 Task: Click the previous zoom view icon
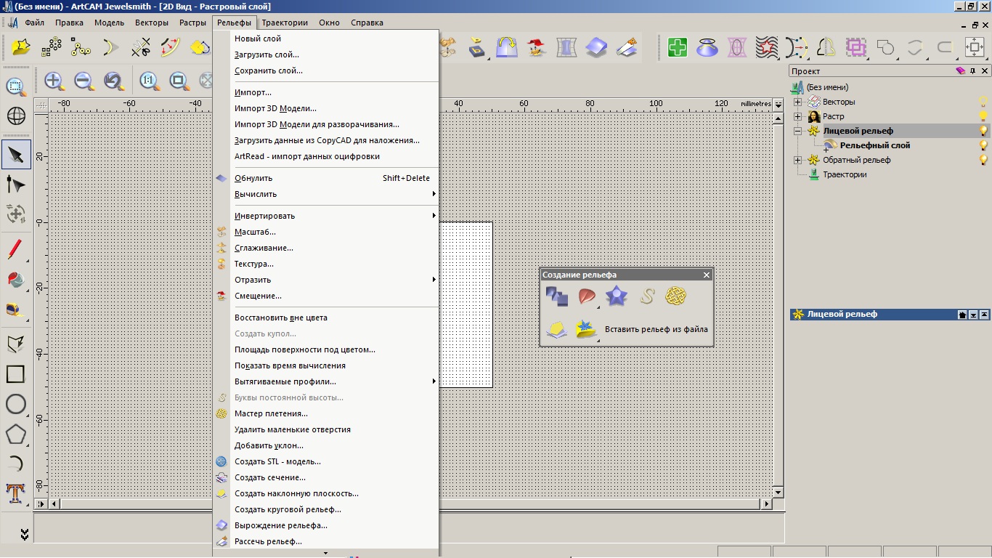click(114, 81)
